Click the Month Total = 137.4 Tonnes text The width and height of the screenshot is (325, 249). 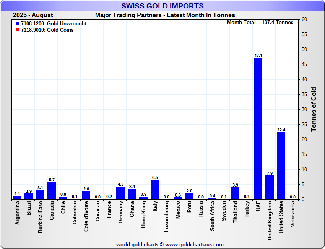point(260,22)
